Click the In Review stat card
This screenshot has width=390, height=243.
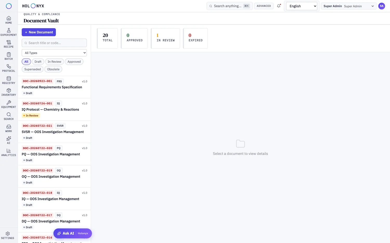point(166,38)
